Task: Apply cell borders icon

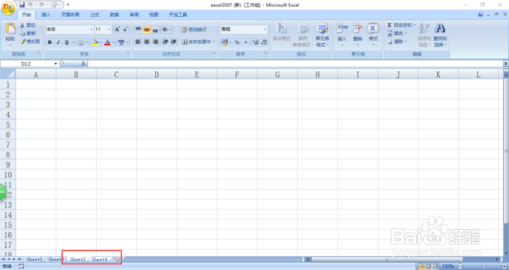Action: coord(81,43)
